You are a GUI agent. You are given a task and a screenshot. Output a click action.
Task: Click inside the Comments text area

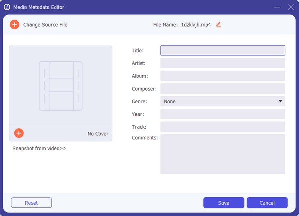coord(223,154)
